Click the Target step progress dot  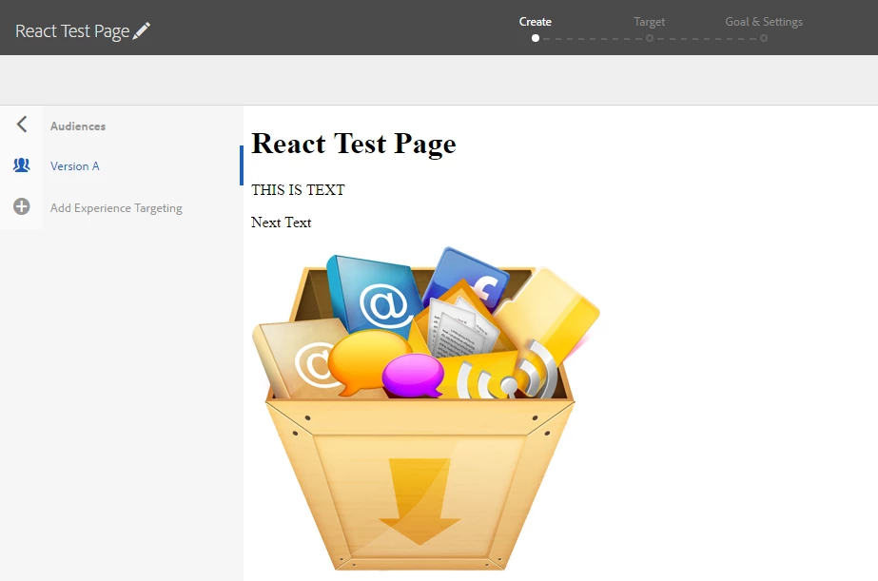point(650,38)
